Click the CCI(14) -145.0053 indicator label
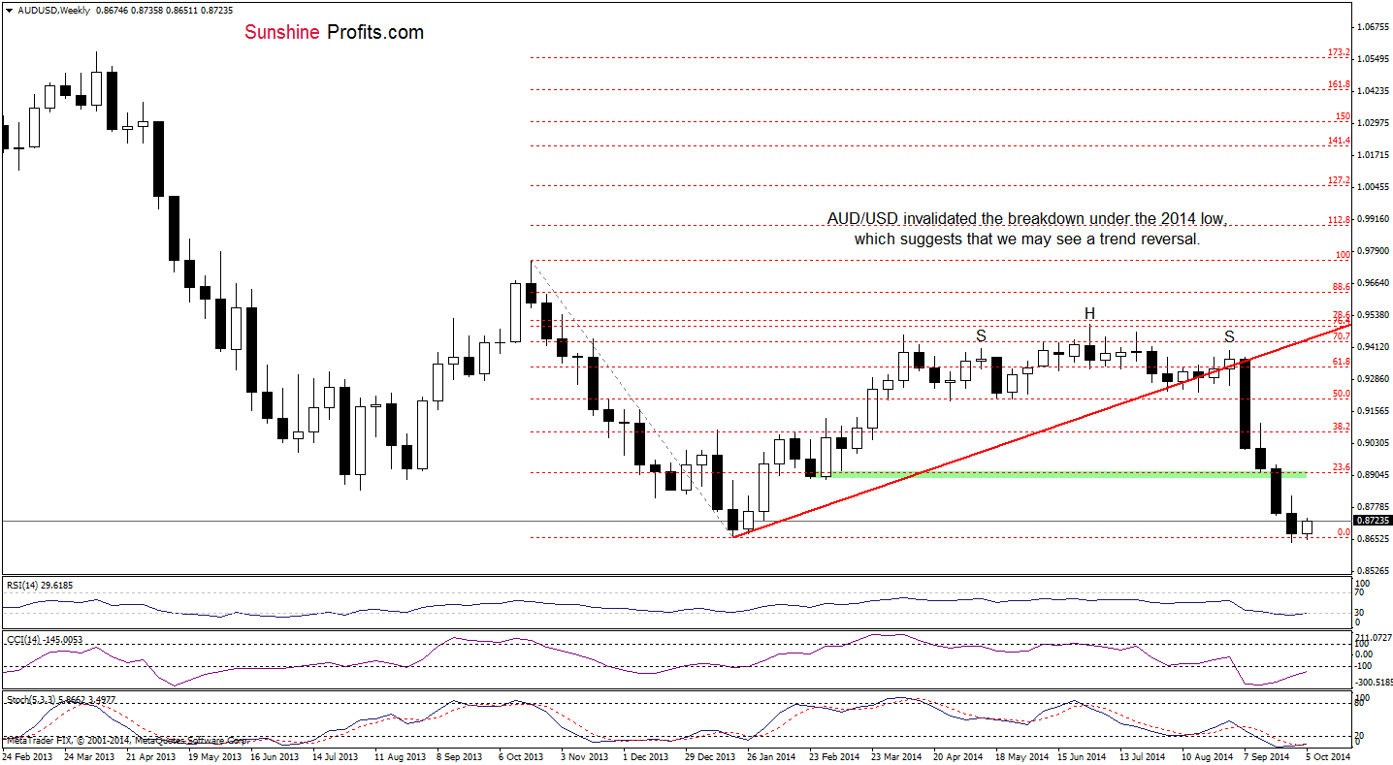This screenshot has height=765, width=1393. click(45, 640)
